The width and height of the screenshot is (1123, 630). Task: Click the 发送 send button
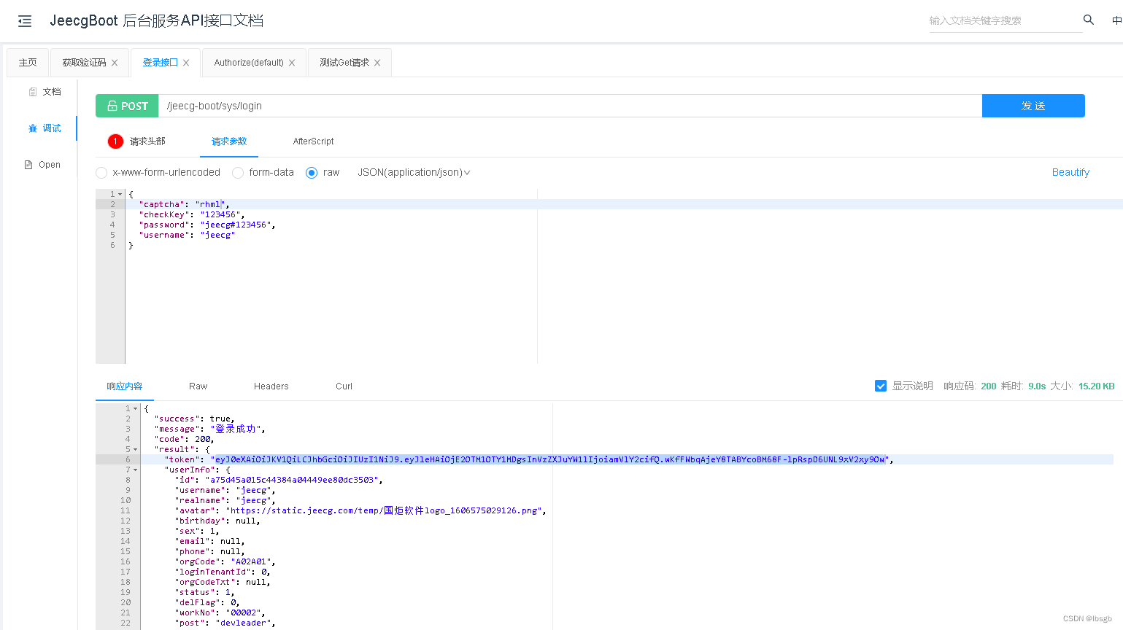click(1033, 106)
